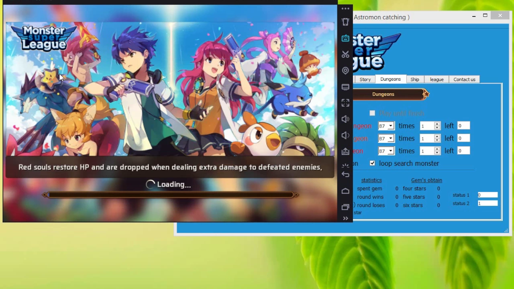The width and height of the screenshot is (514, 289).
Task: Enable the Play until finish checkbox
Action: (372, 113)
